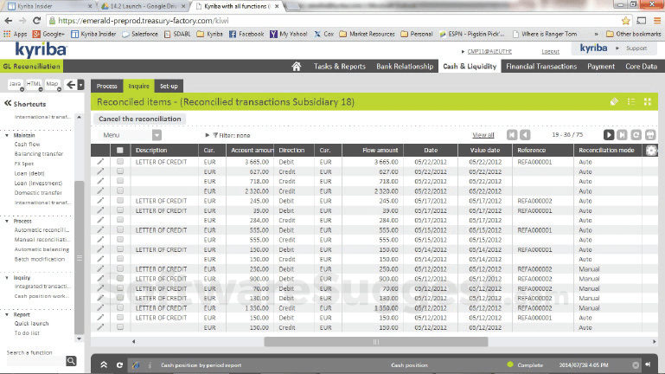Refresh the reconciled items list
The height and width of the screenshot is (374, 665).
(636, 135)
